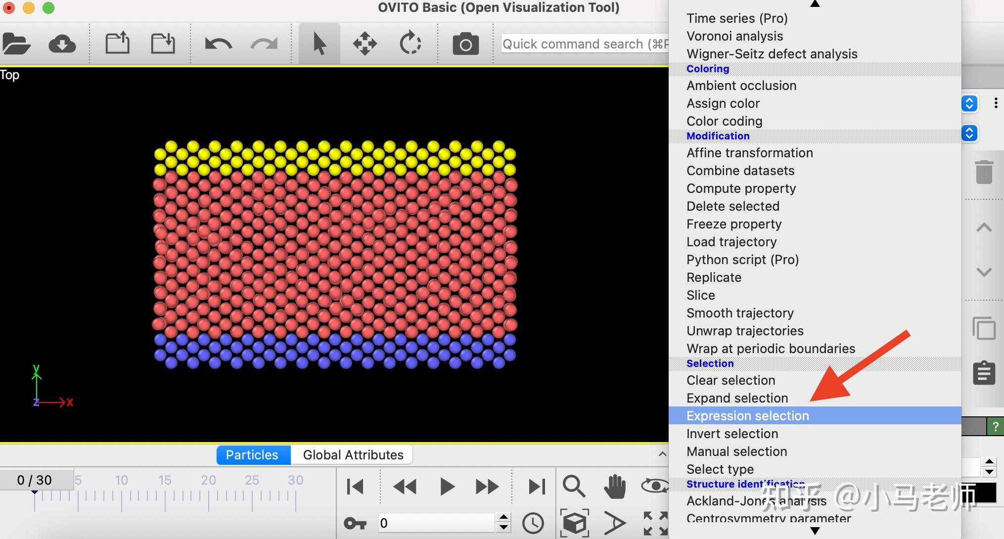Toggle the selection mode arrow tool
Image resolution: width=1004 pixels, height=539 pixels.
(x=319, y=44)
